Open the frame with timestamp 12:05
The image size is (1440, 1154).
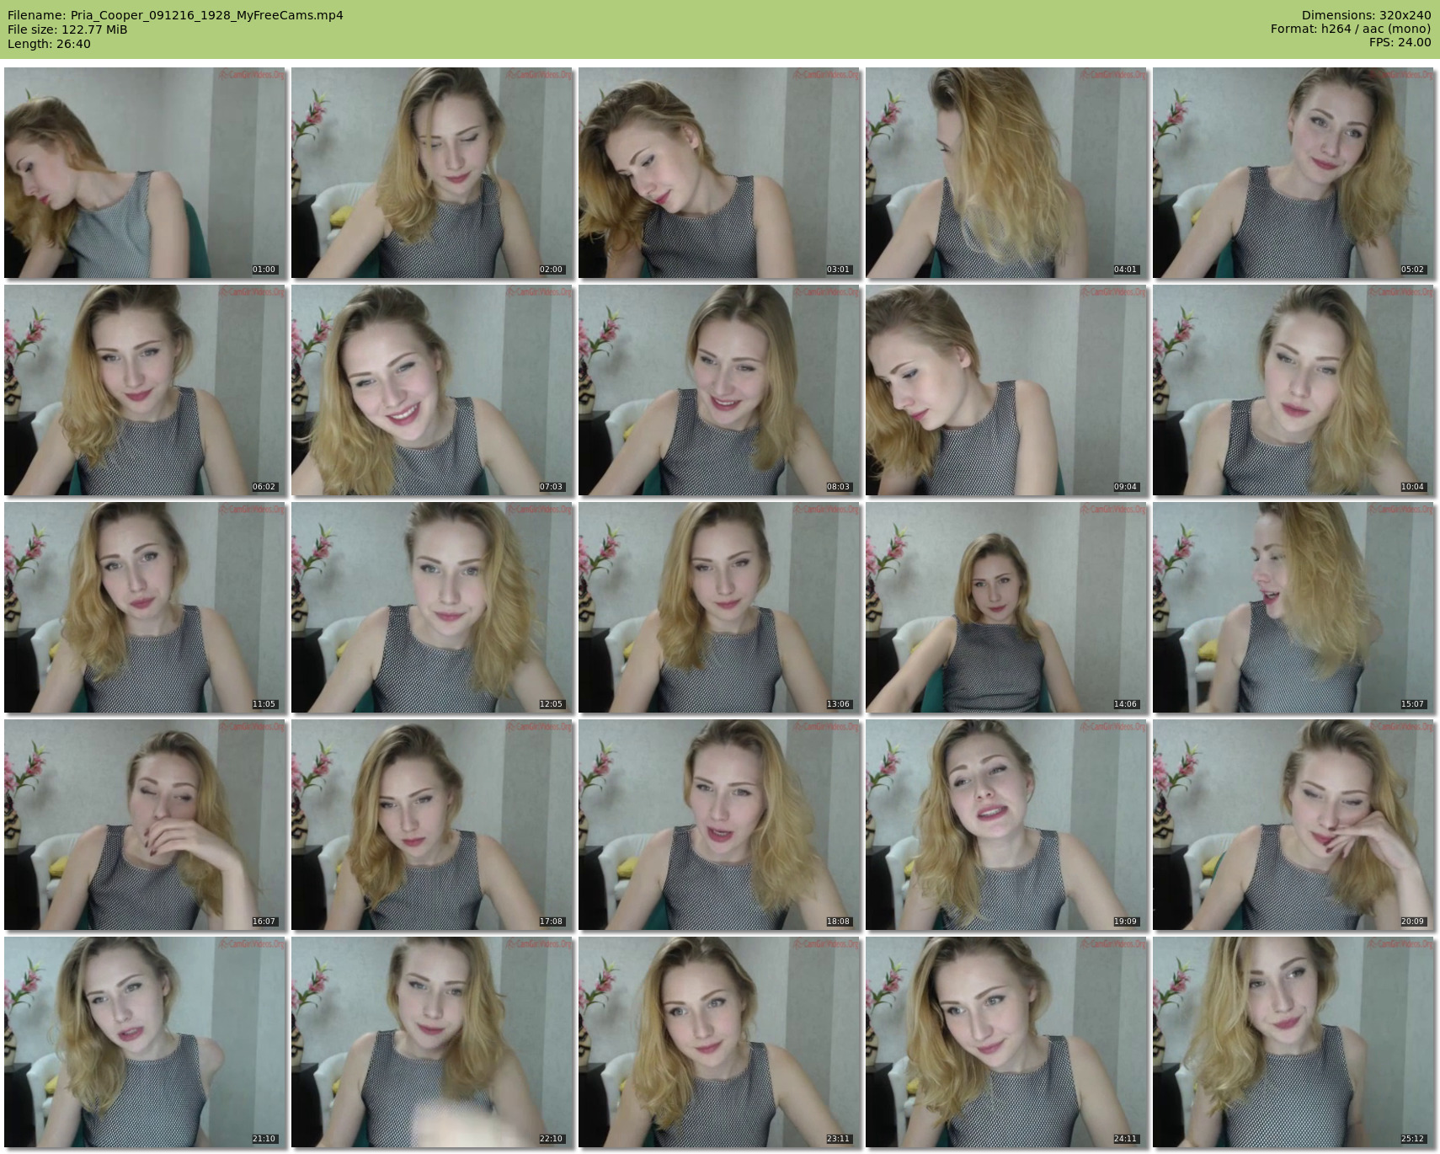(433, 607)
